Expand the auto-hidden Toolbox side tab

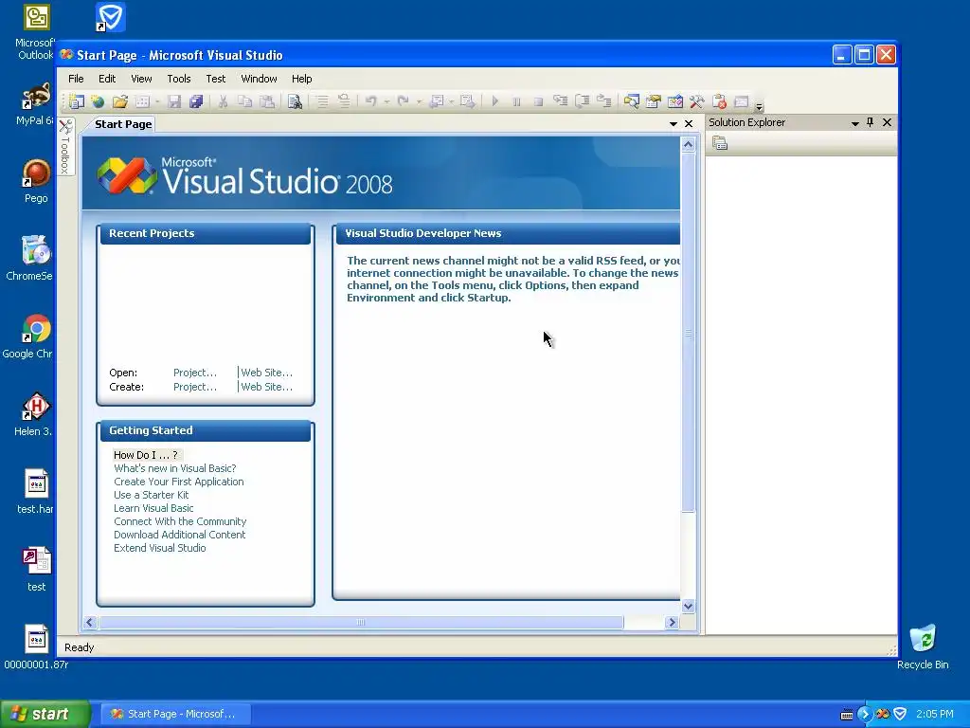[x=65, y=147]
